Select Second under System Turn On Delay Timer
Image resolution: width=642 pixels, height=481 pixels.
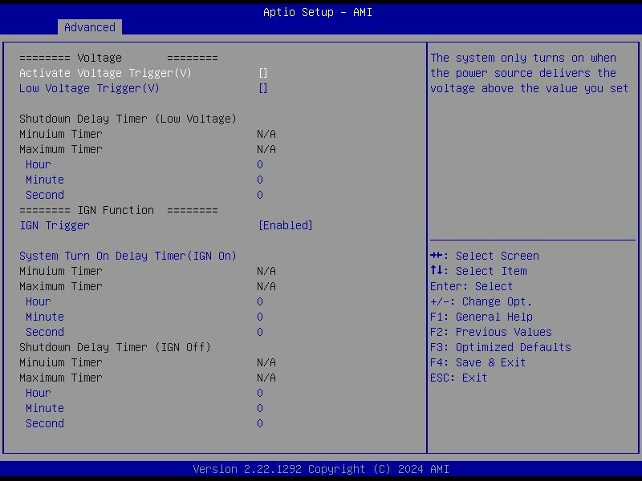45,332
